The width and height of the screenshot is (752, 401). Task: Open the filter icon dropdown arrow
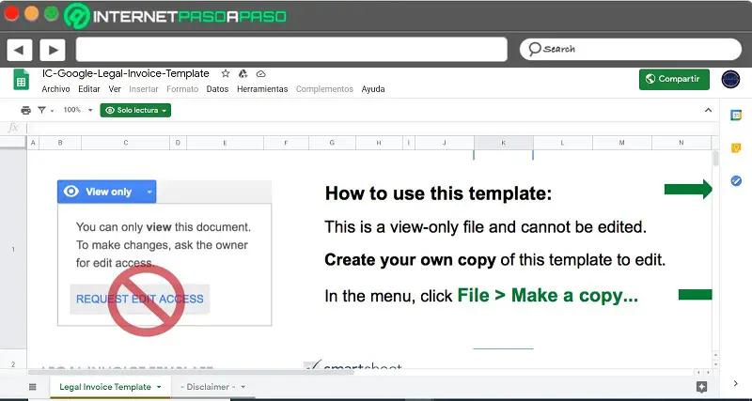click(x=52, y=111)
